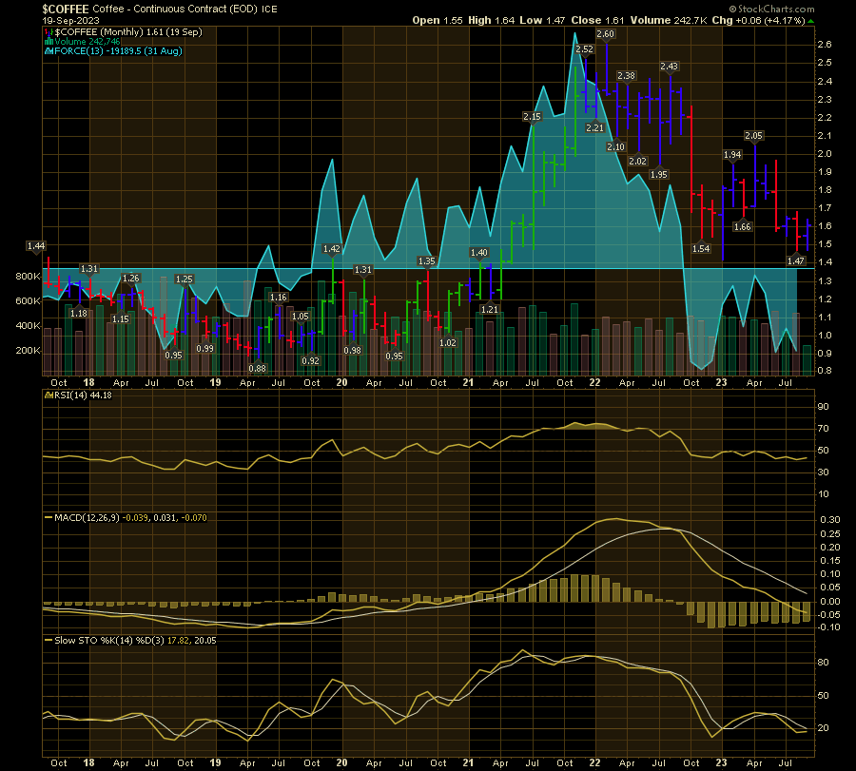Image resolution: width=856 pixels, height=771 pixels.
Task: Click the cyan FORCE(13) legend icon
Action: 48,50
